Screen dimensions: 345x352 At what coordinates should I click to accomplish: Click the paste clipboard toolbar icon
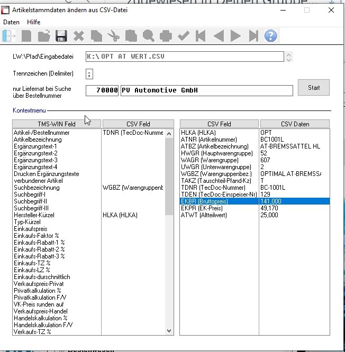pyautogui.click(x=131, y=36)
